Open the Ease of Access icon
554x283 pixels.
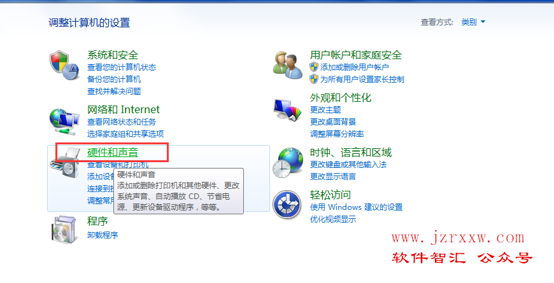click(287, 205)
